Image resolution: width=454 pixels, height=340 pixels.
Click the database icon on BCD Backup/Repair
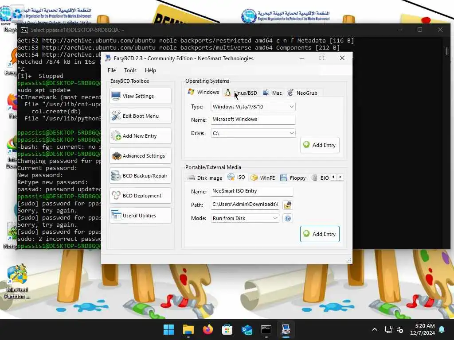click(x=116, y=175)
